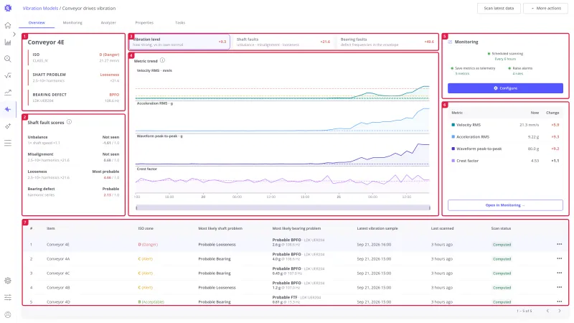Click the app logo in the sidebar
The image size is (574, 323).
8,8
